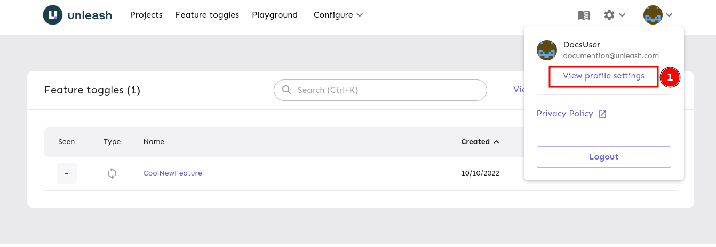Click the user avatar in the top bar
The width and height of the screenshot is (716, 247).
coord(653,15)
